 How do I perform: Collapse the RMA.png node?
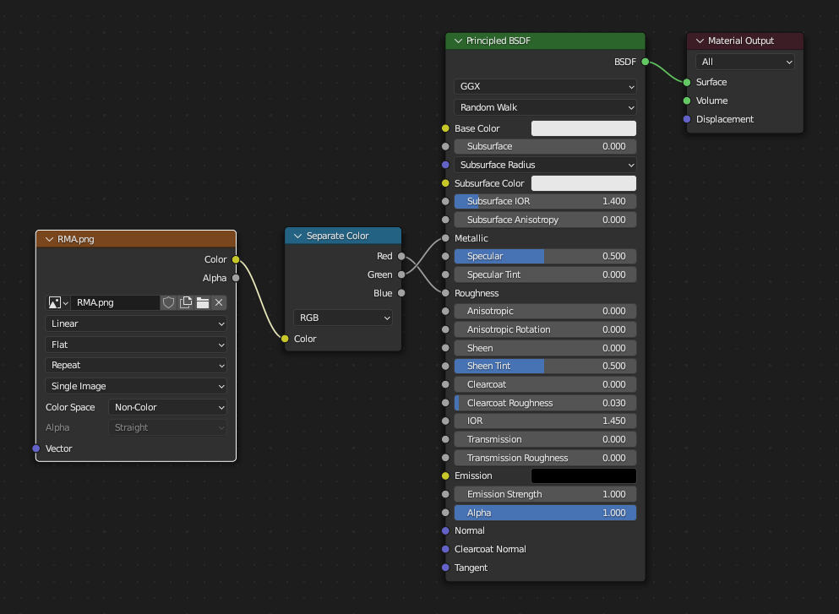49,239
